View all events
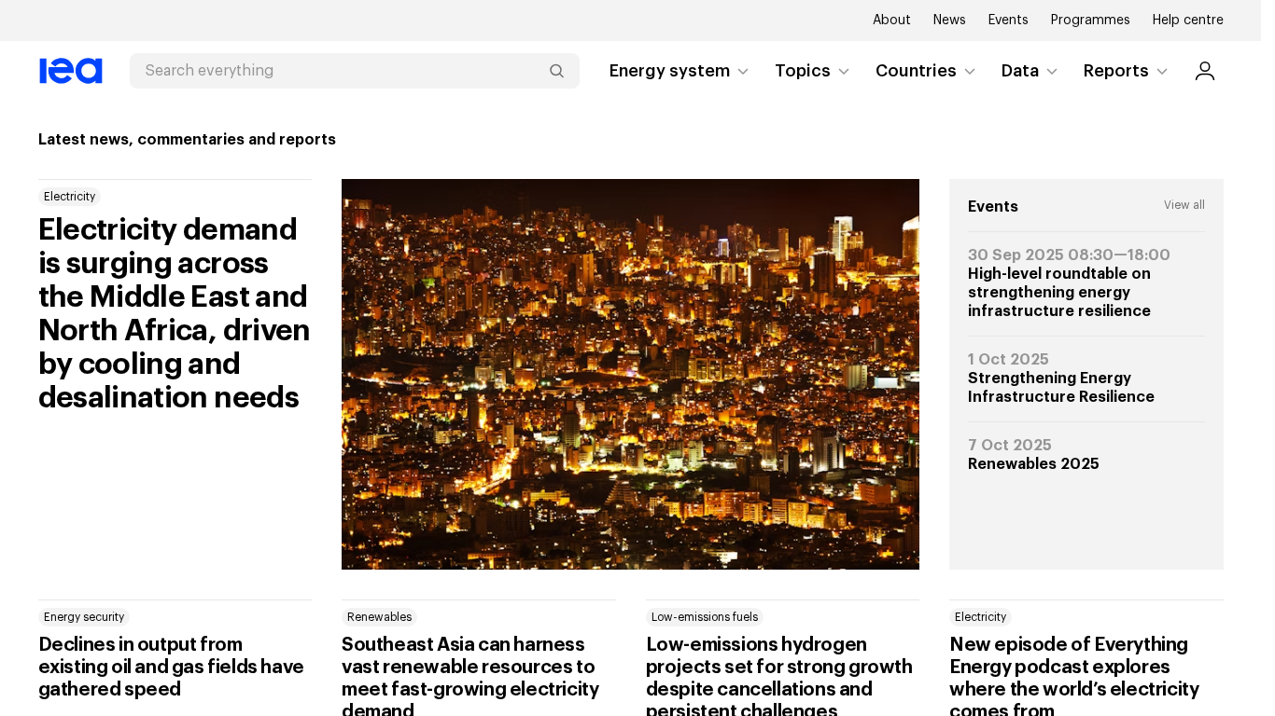Image resolution: width=1275 pixels, height=716 pixels. (1184, 205)
